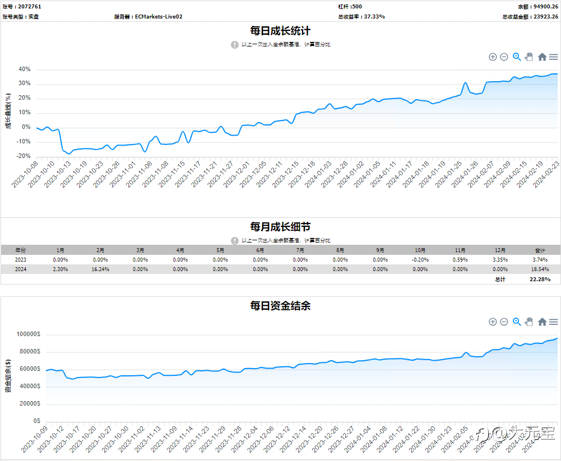Image resolution: width=561 pixels, height=461 pixels.
Task: Click info icon under 每月成长细节 title
Action: click(x=234, y=241)
